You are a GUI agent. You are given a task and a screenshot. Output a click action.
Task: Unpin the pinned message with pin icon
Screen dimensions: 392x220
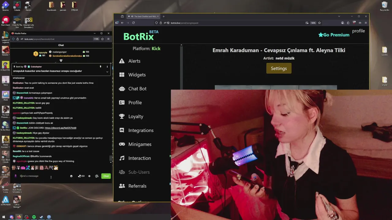100,67
